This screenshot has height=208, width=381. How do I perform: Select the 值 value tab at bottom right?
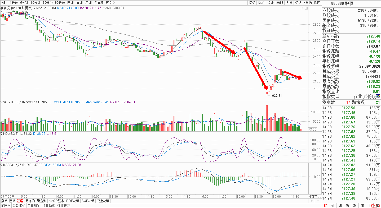[x=362, y=206]
